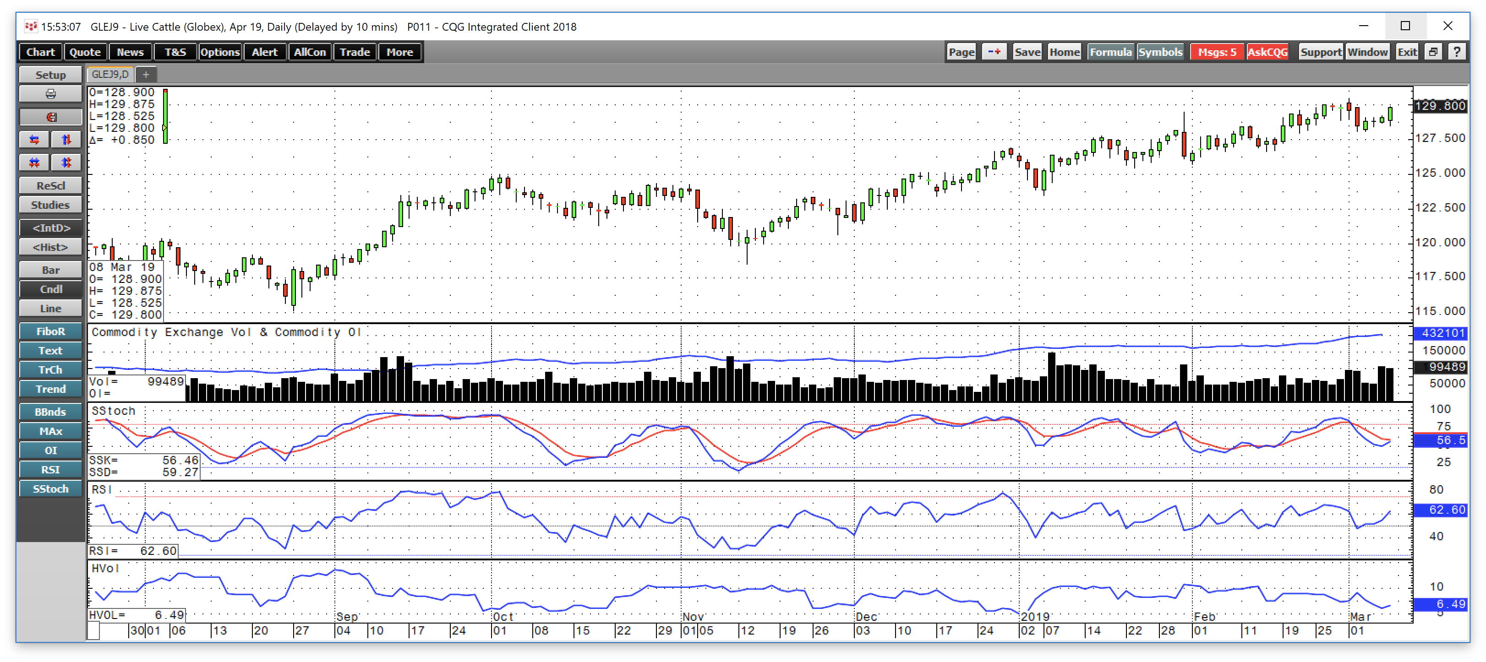Click the horizontal compress chart icon
Viewport: 1486px width, 662px height.
coord(33,163)
